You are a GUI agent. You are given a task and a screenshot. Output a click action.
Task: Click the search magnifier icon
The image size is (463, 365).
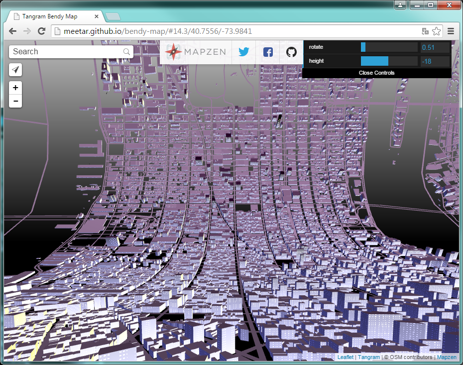126,52
